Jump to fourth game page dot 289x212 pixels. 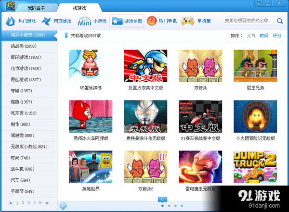[182, 206]
